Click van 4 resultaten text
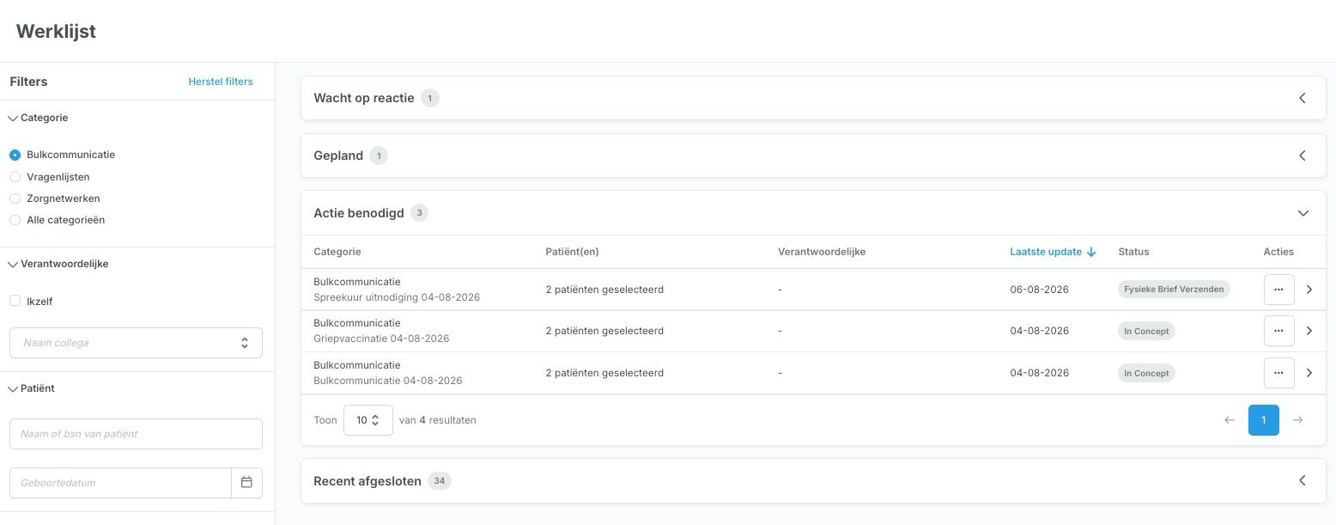This screenshot has height=525, width=1336. coord(438,420)
